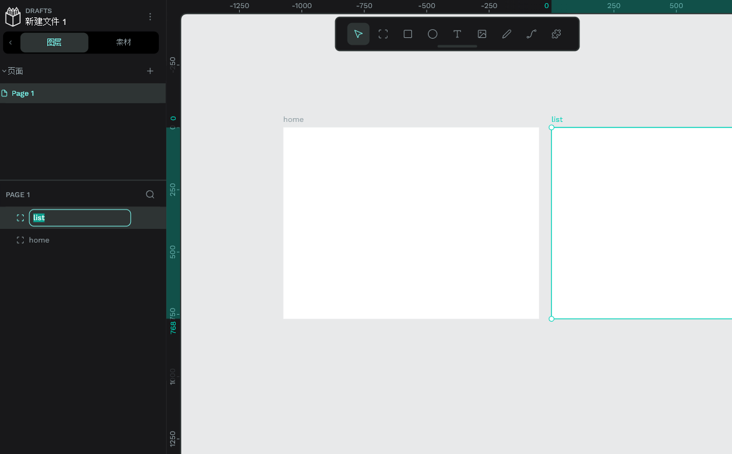Screen dimensions: 732x454
Task: Open the Plugins puzzle icon
Action: click(556, 34)
